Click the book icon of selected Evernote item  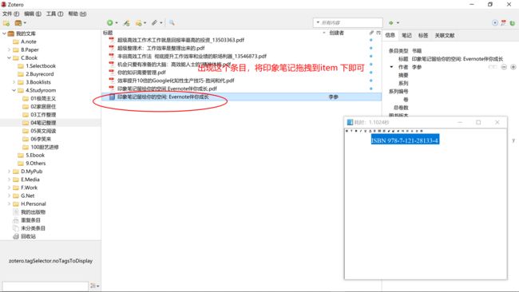112,97
